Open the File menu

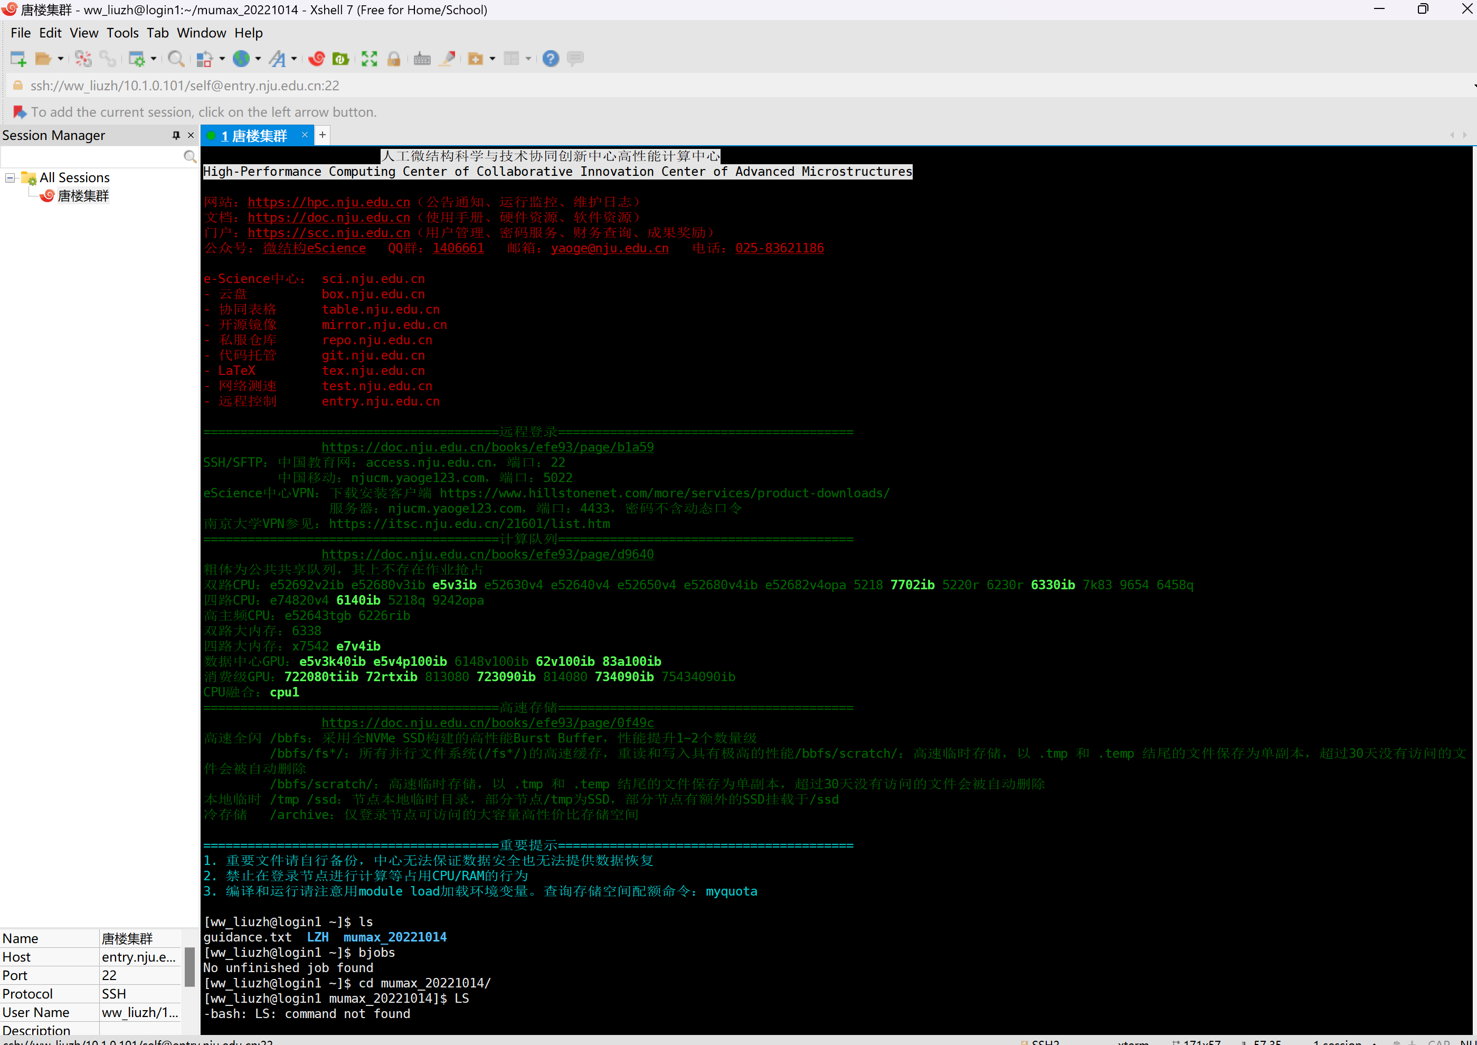[20, 33]
